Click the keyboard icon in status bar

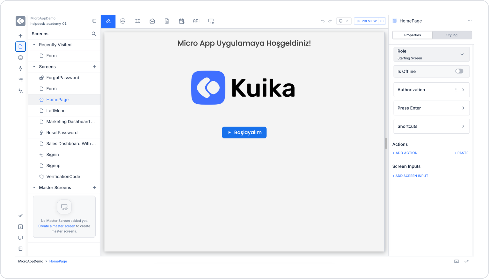pos(456,261)
